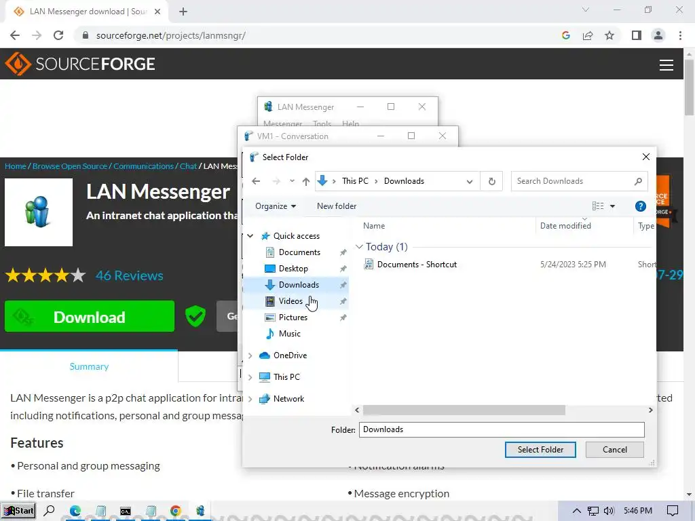The image size is (695, 521).
Task: Click the Select Folder button
Action: [540, 450]
